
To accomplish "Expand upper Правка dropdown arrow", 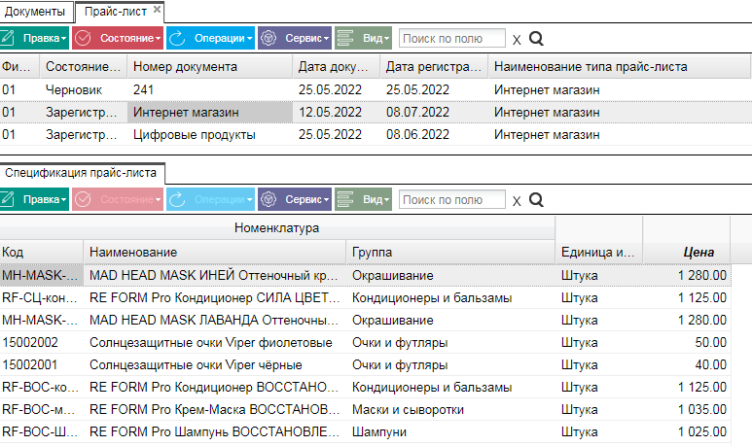I will point(63,38).
